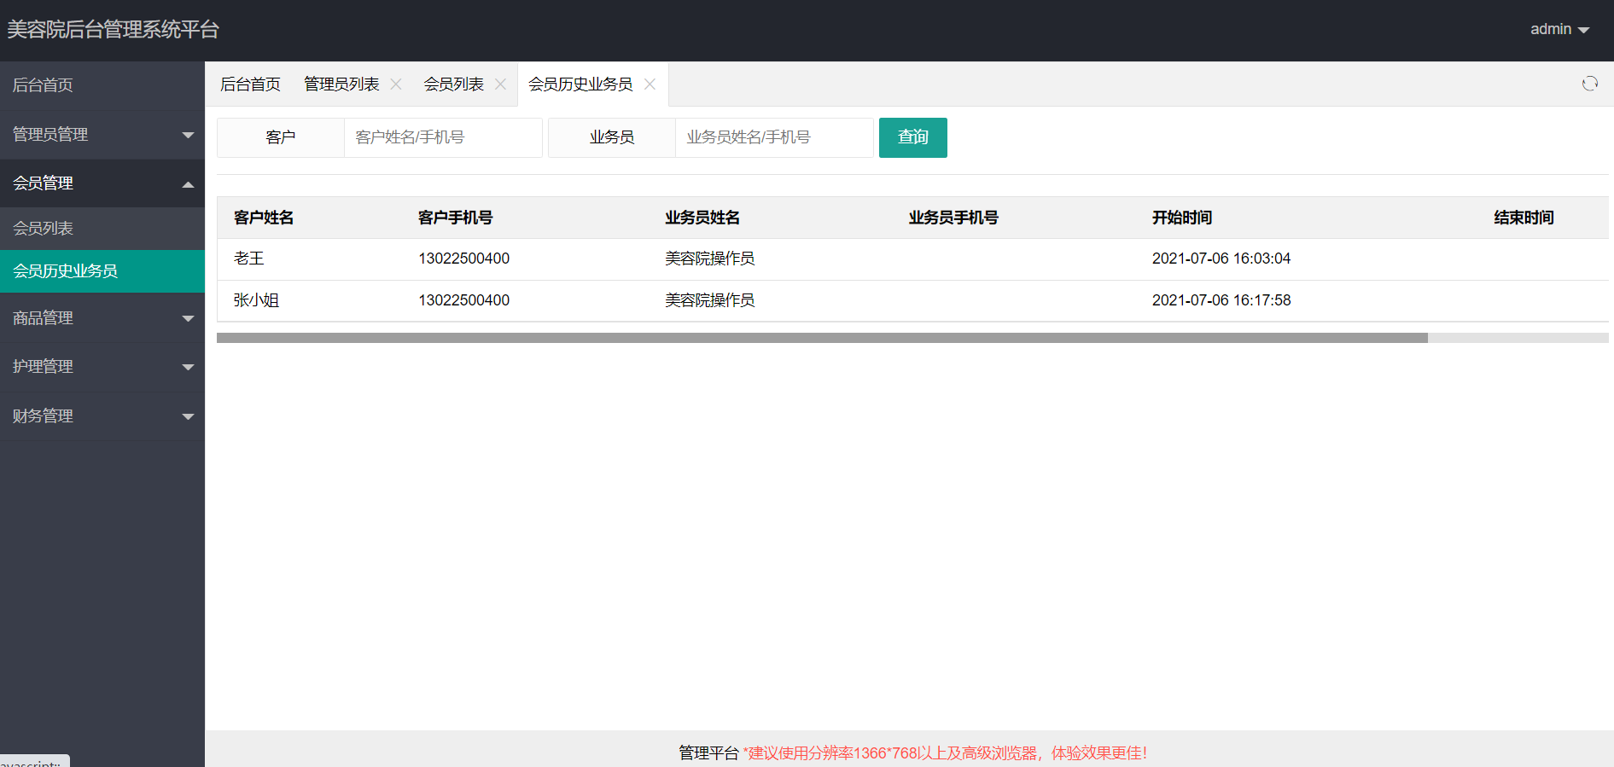Close the 管理员列表 tab
1614x767 pixels.
[x=396, y=84]
